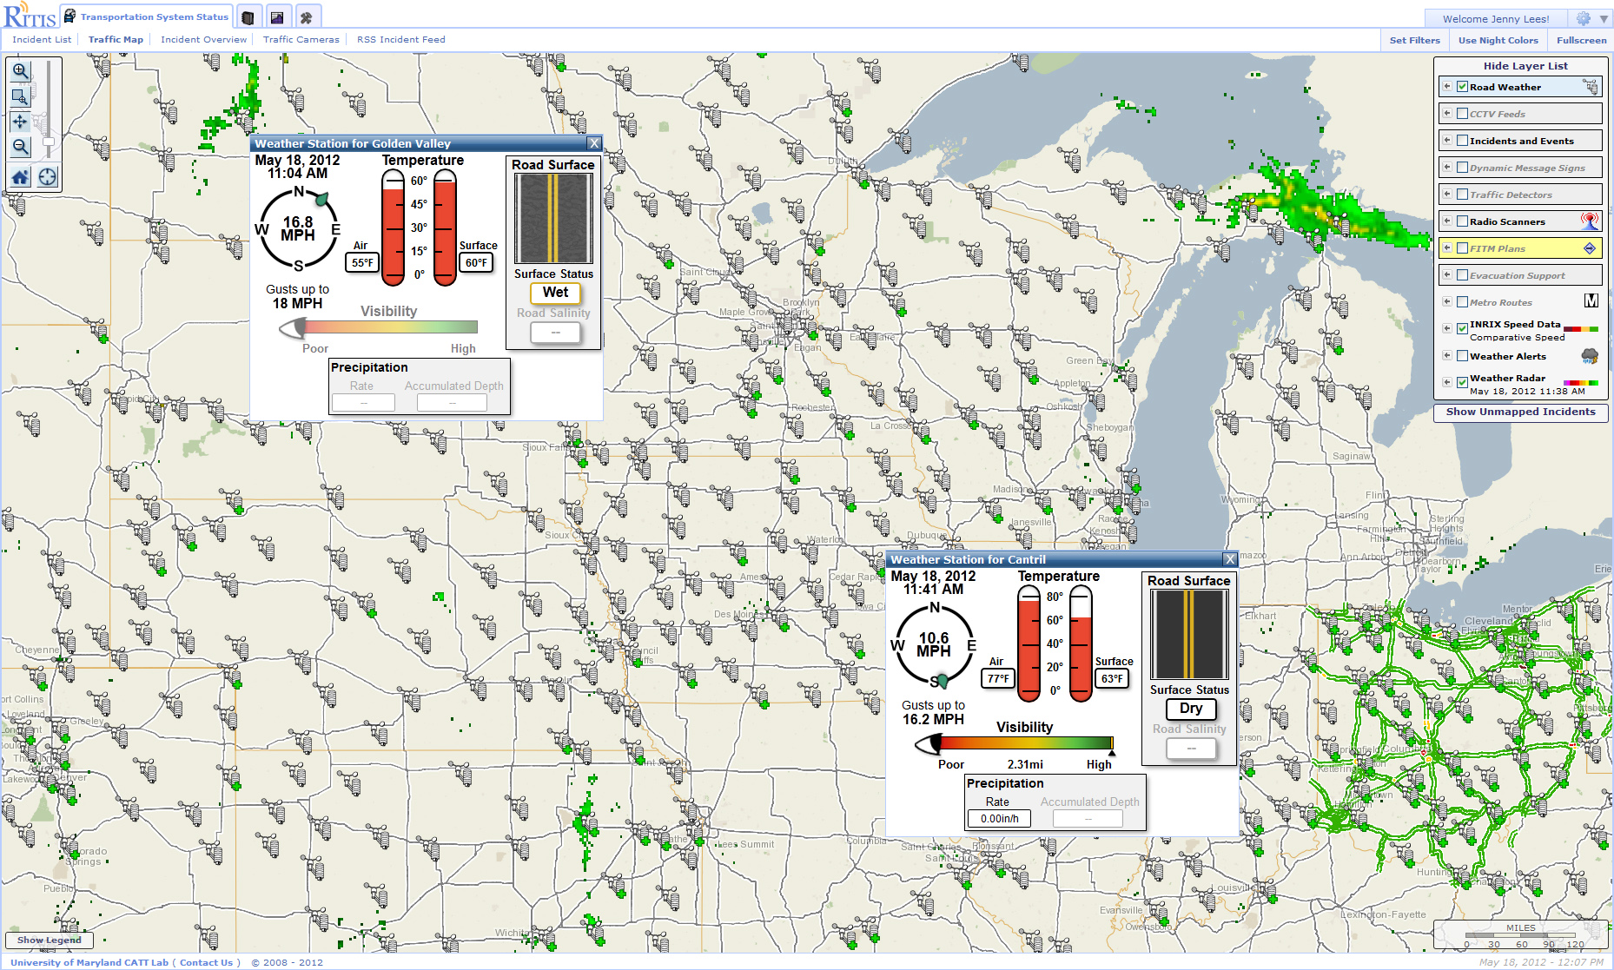Screen dimensions: 1614x970
Task: Click the RITIS logo
Action: tap(30, 16)
